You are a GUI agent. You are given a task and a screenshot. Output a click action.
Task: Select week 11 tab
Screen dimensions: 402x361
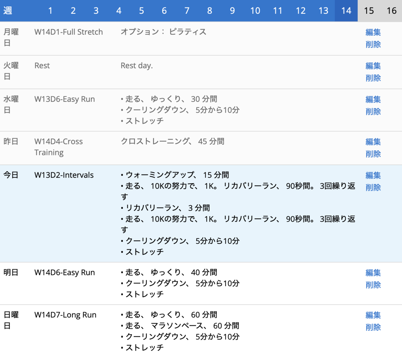coord(278,11)
